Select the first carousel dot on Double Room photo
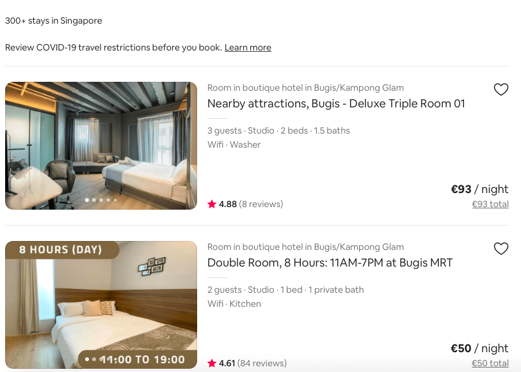 (87, 359)
